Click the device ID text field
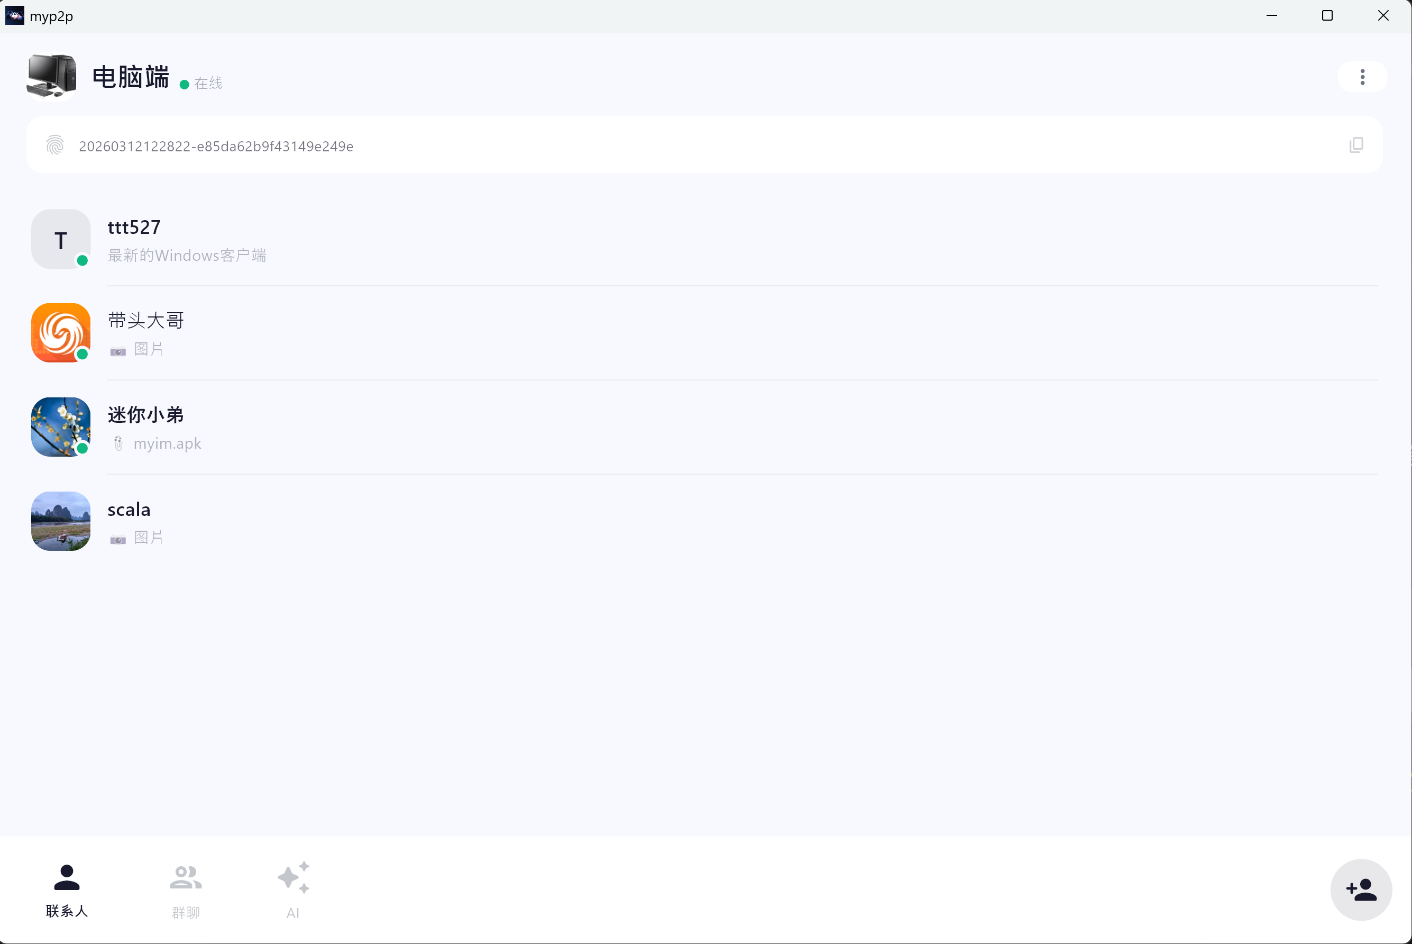 [x=216, y=146]
